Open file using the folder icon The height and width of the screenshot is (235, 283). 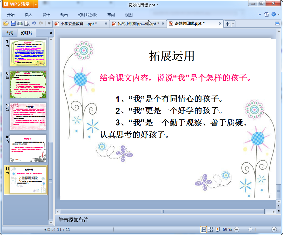(6, 23)
